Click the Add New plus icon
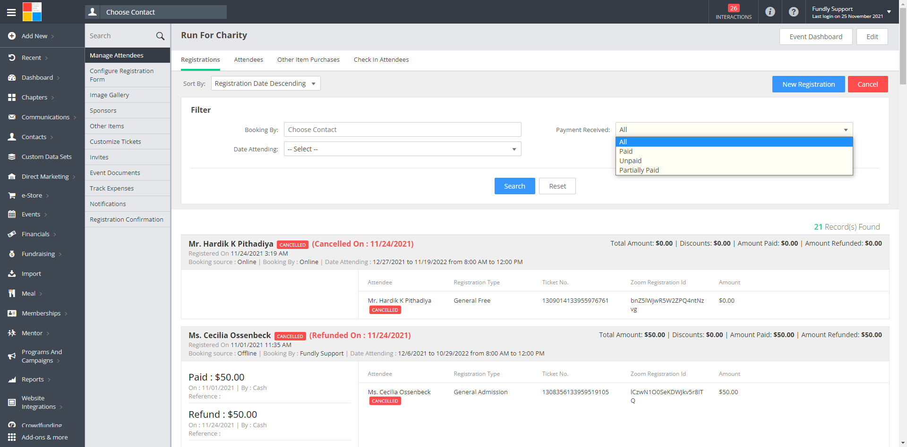The width and height of the screenshot is (907, 447). 12,36
